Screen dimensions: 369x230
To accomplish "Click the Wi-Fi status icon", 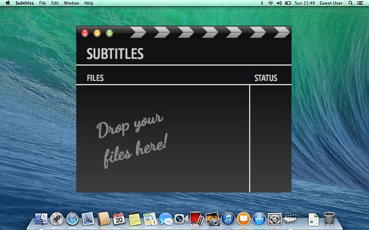I will (271, 3).
